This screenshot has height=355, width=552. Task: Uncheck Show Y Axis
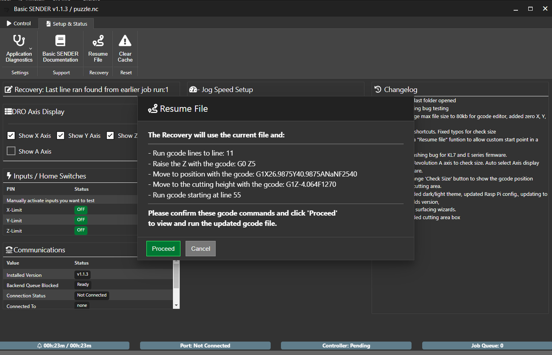[61, 135]
